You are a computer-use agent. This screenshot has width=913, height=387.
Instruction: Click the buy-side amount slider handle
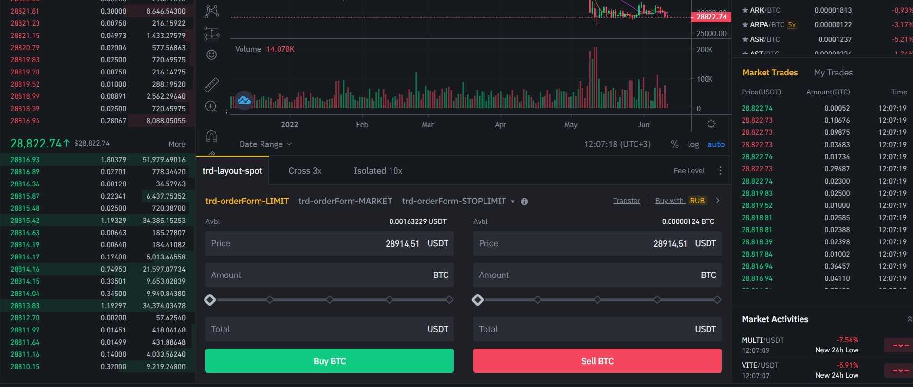coord(210,300)
